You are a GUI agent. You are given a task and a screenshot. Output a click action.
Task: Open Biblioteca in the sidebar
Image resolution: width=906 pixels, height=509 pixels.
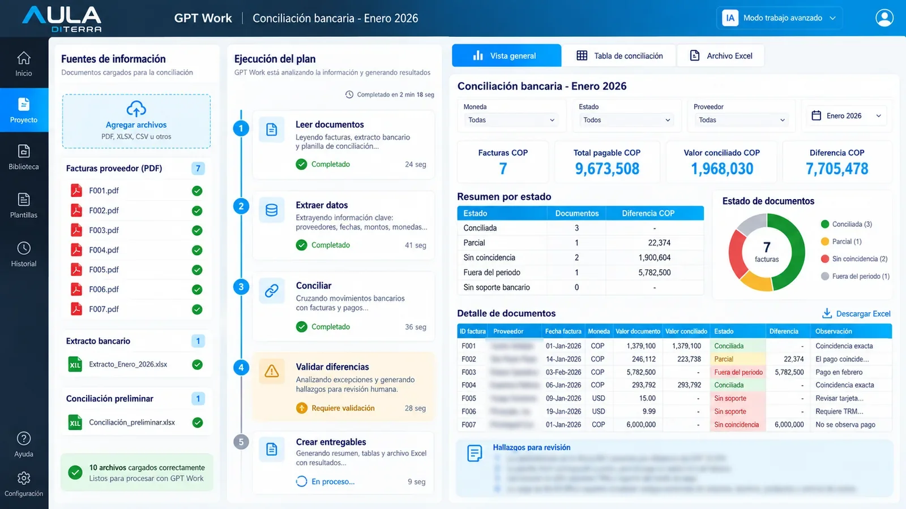coord(24,157)
